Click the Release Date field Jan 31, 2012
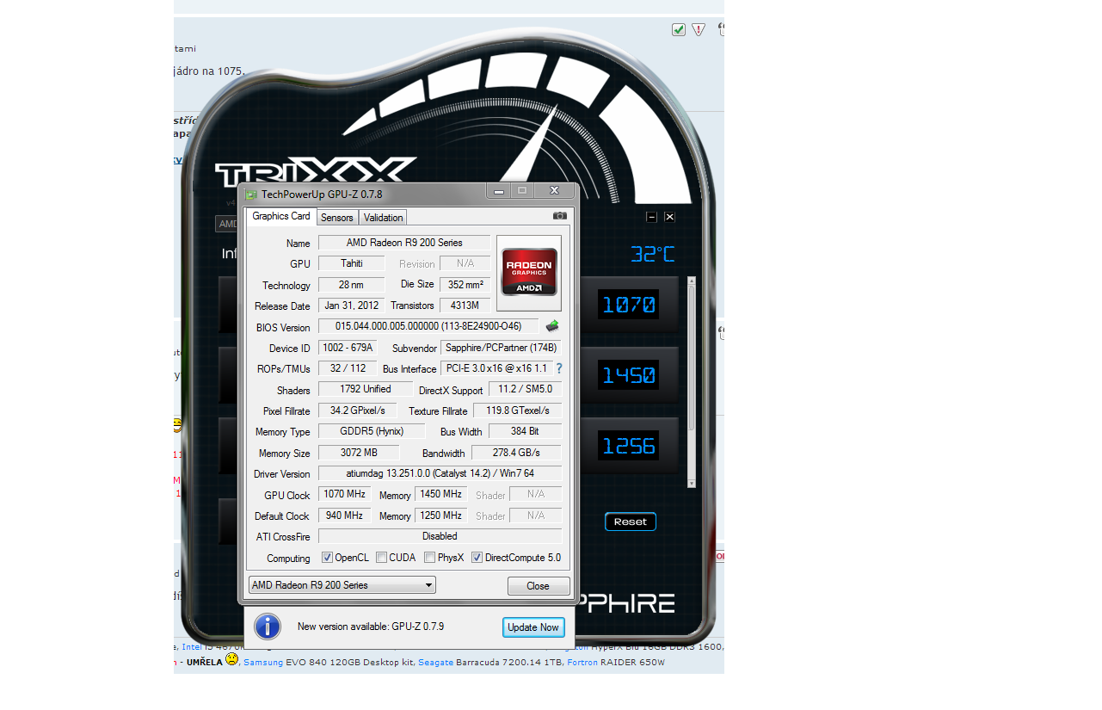1102x710 pixels. [351, 306]
